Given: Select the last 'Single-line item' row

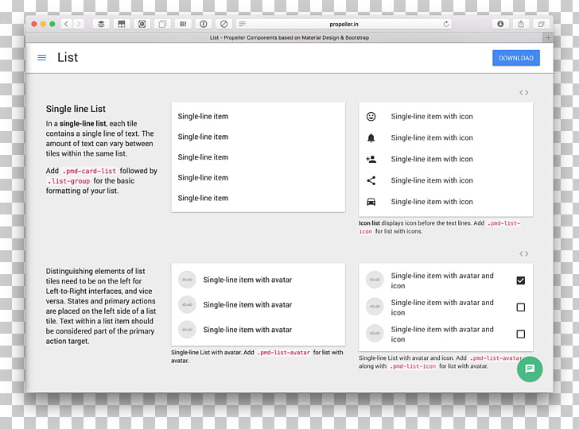Looking at the screenshot, I should [258, 198].
